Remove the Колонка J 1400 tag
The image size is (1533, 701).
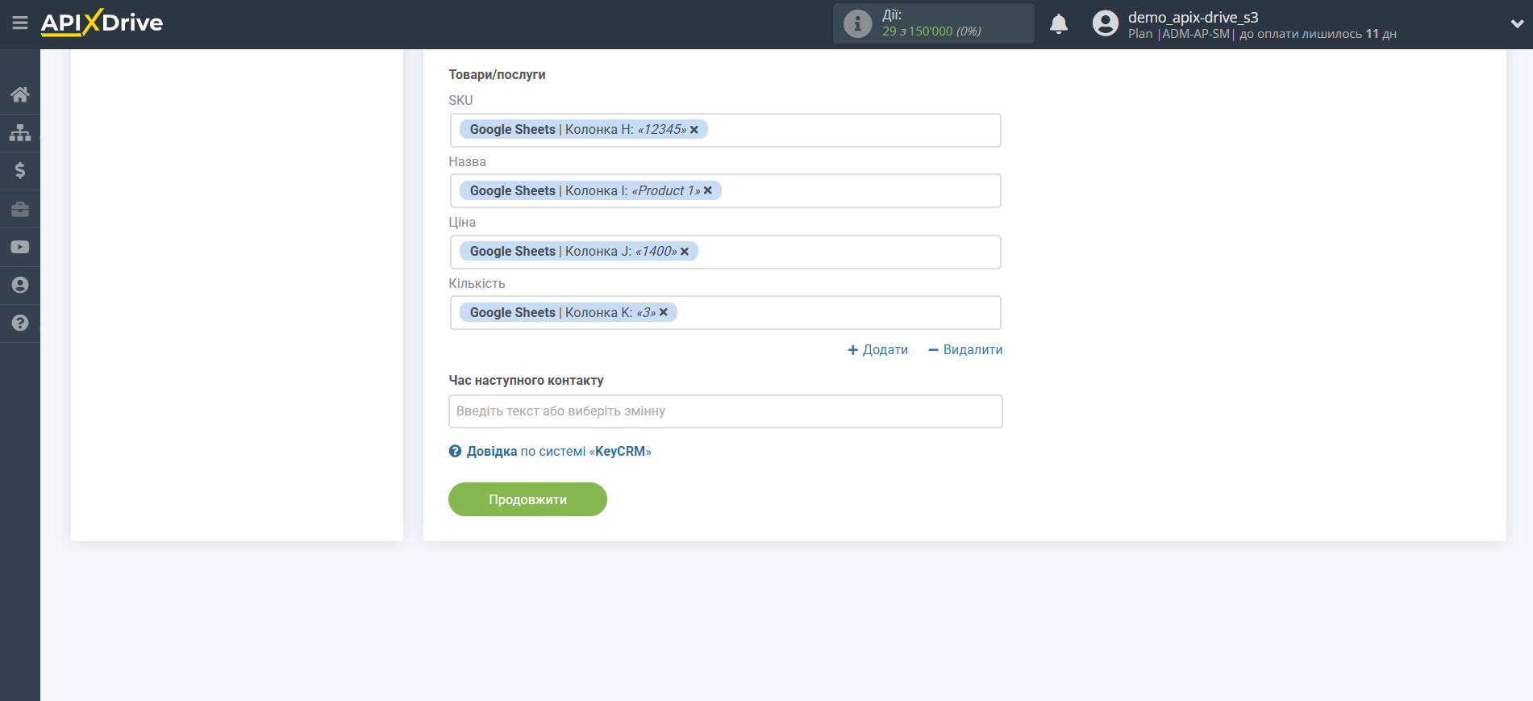coord(685,252)
